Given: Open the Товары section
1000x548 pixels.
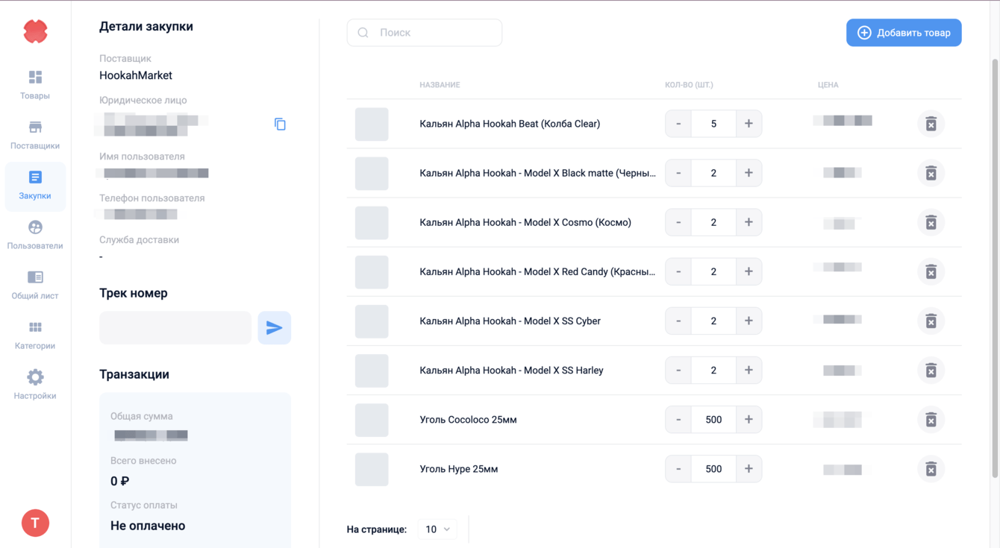Looking at the screenshot, I should click(35, 85).
